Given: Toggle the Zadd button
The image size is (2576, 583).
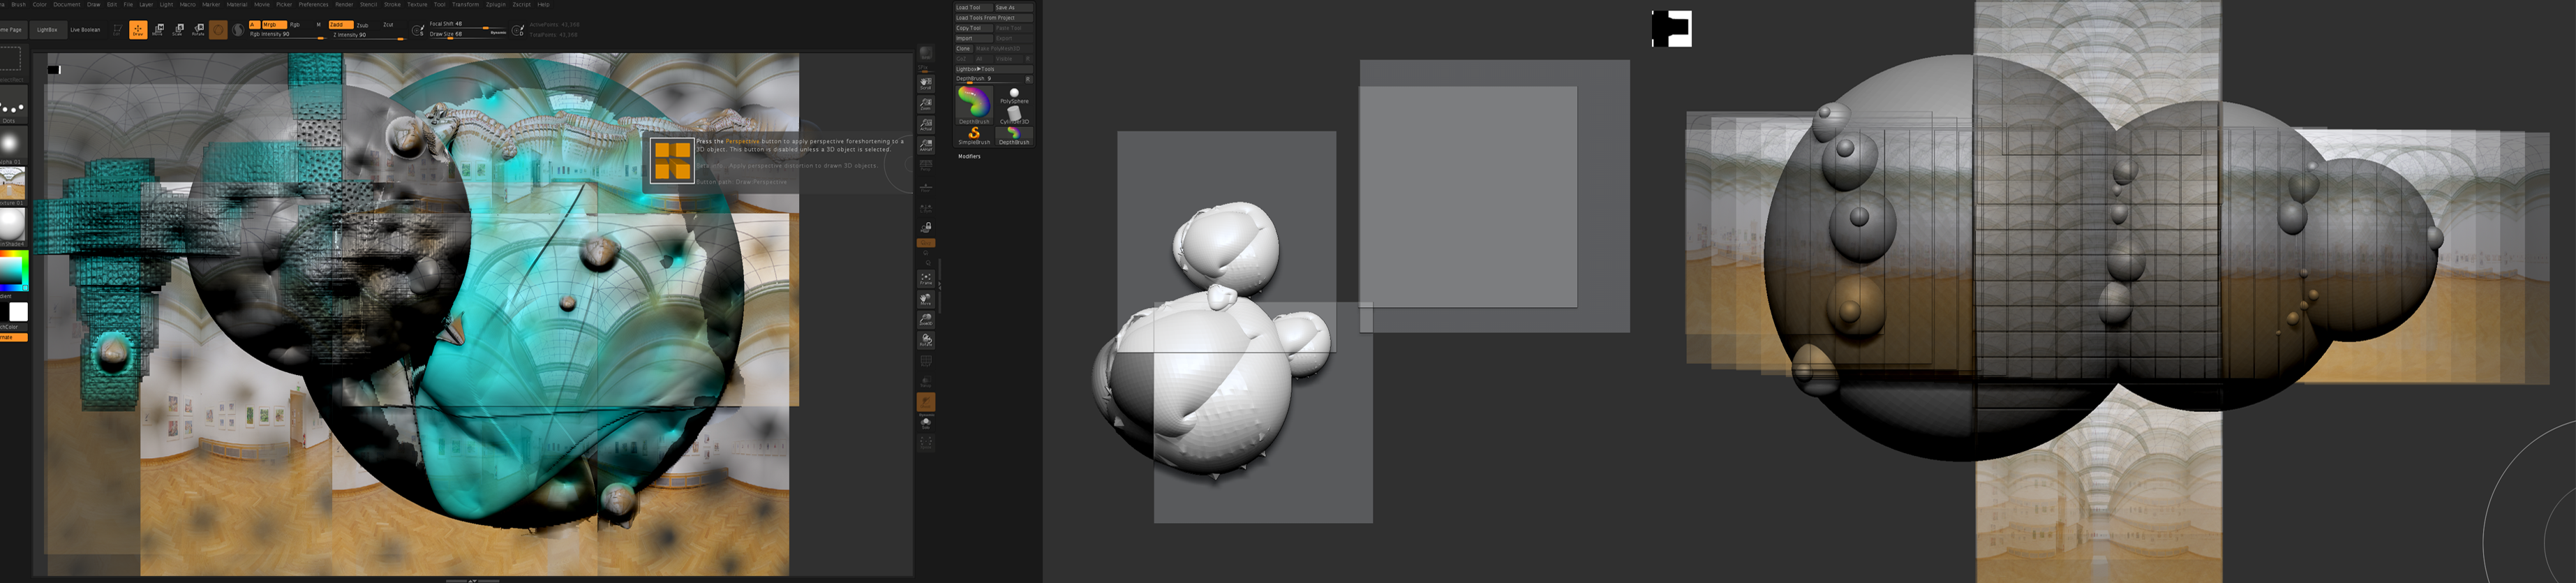Looking at the screenshot, I should pos(341,24).
